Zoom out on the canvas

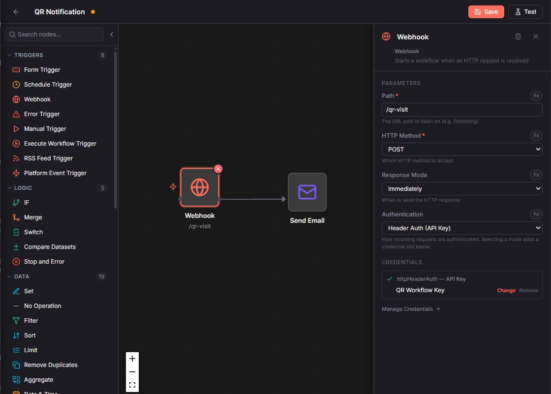point(132,371)
